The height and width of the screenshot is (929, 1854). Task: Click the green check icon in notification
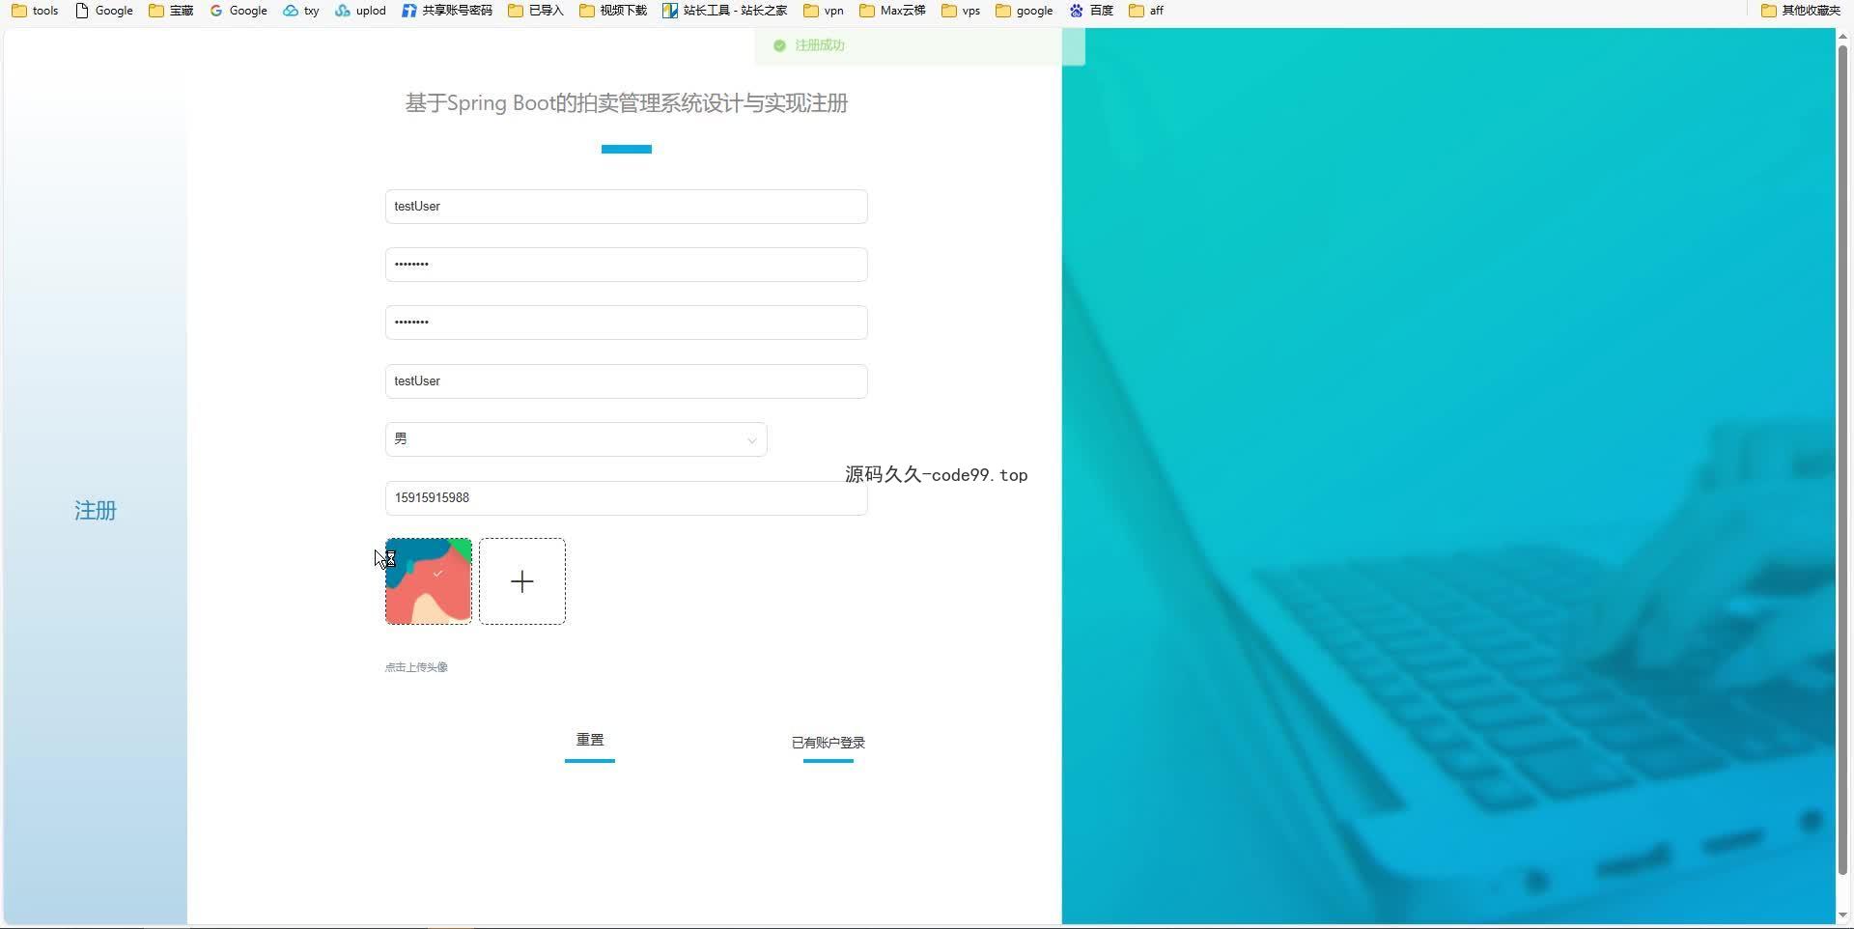[x=780, y=45]
